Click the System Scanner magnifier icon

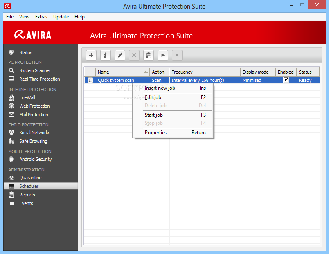coord(11,70)
